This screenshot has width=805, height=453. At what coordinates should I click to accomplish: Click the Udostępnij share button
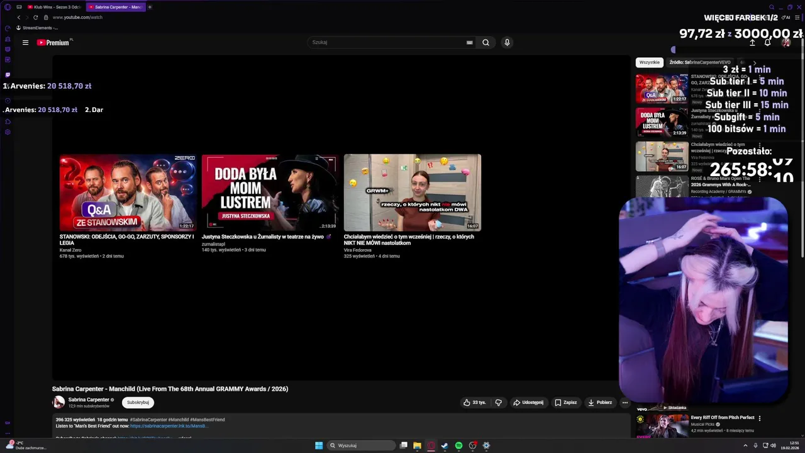[x=528, y=403]
